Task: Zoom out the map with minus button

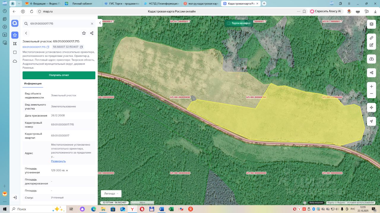Action: (x=371, y=94)
